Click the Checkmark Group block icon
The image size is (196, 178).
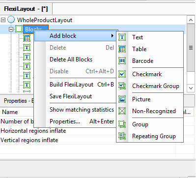[x=122, y=86]
